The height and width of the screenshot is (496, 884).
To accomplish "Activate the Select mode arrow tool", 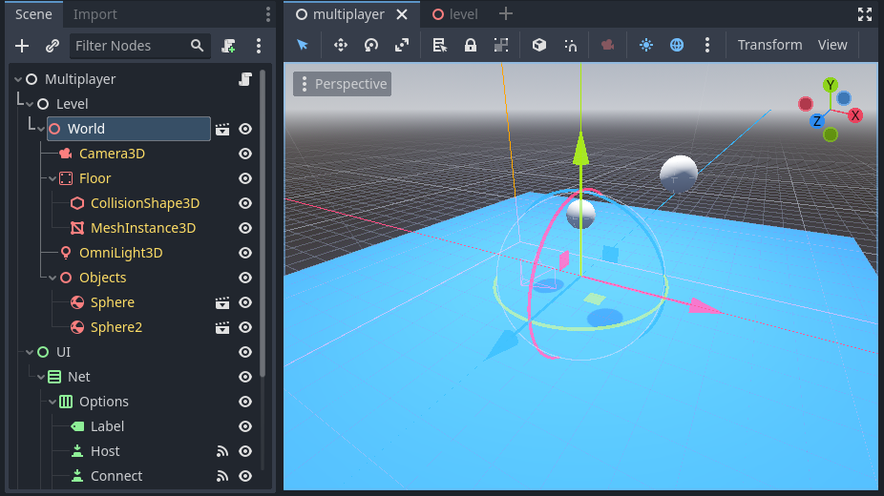I will click(x=303, y=45).
